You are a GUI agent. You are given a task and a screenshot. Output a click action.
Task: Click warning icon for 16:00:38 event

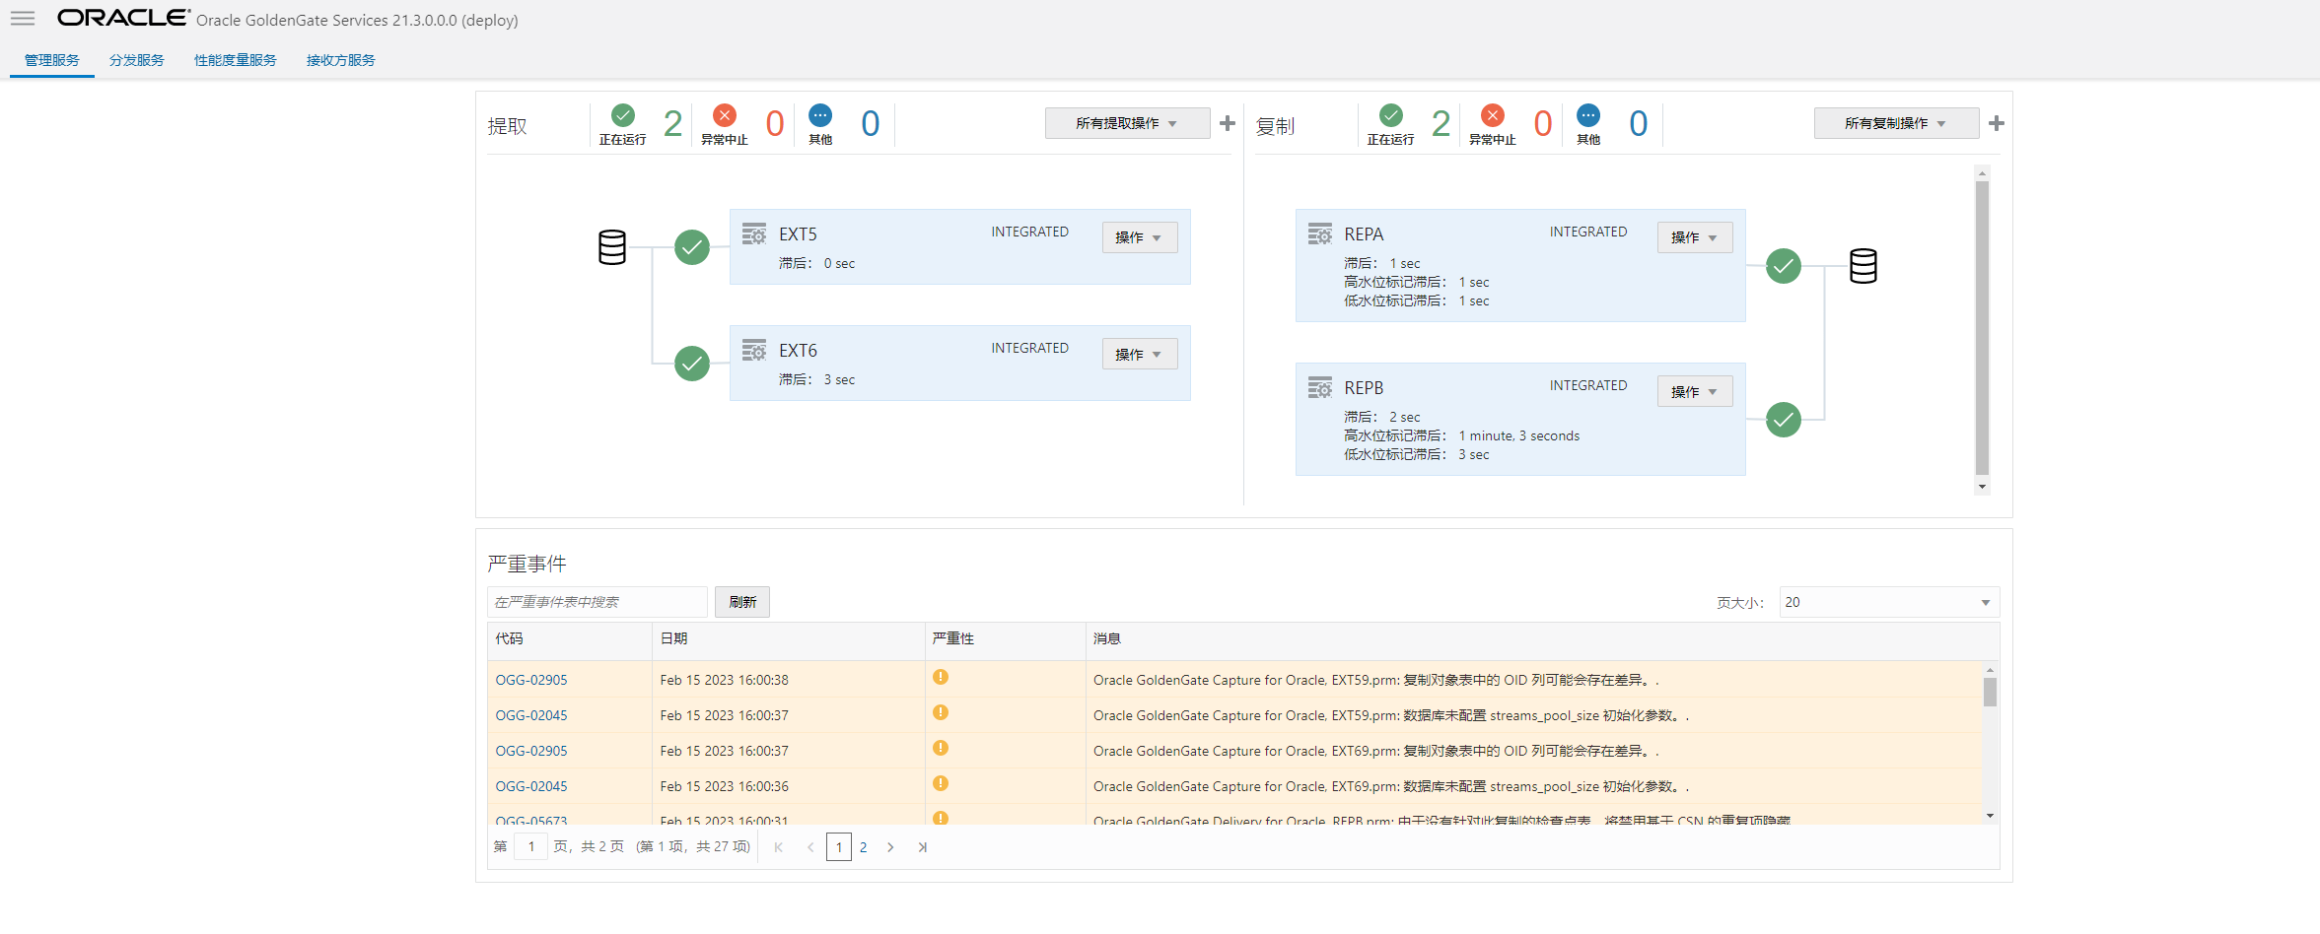pyautogui.click(x=941, y=677)
